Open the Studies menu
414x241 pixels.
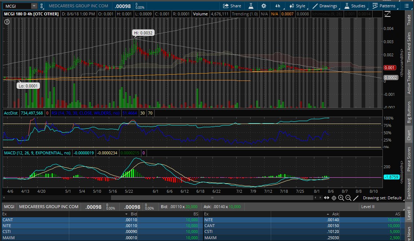pyautogui.click(x=355, y=6)
